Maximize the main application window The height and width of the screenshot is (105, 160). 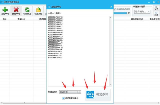(x=154, y=2)
